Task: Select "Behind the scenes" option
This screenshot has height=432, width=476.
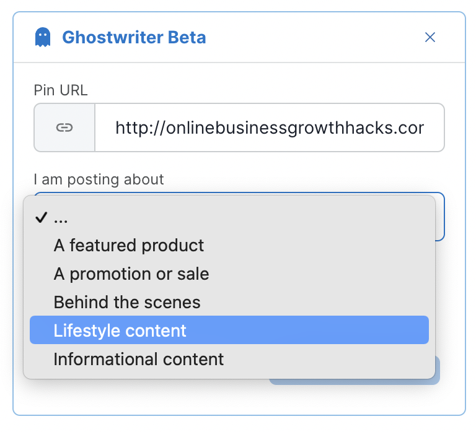Action: point(127,302)
